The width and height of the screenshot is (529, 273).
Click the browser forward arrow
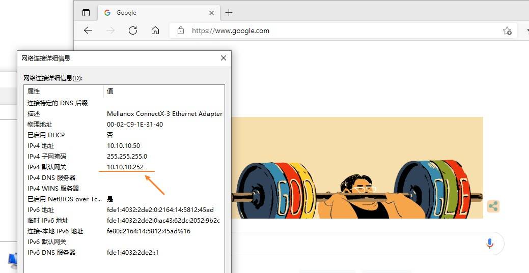point(110,31)
